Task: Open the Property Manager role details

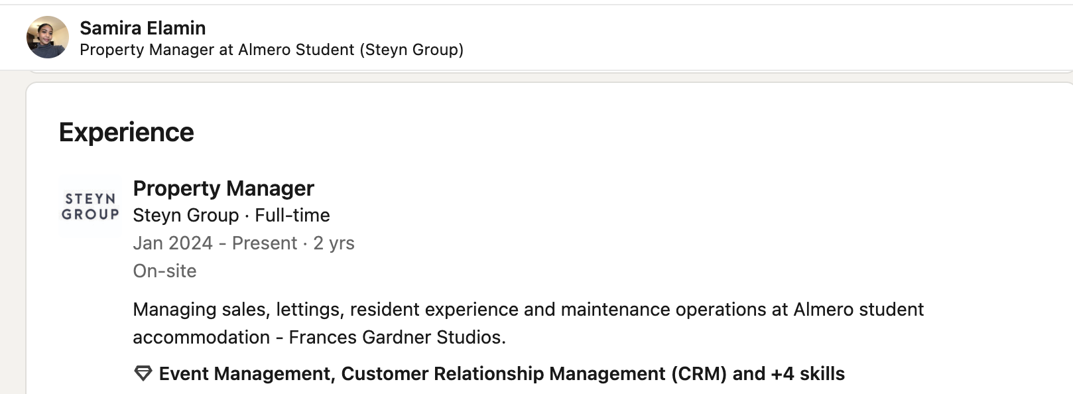Action: 223,188
